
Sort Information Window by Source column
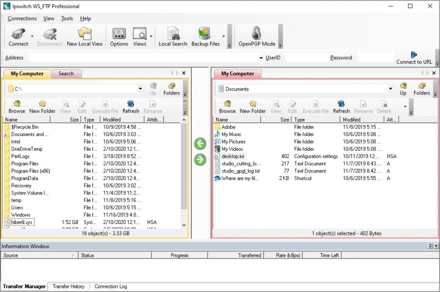(x=40, y=255)
